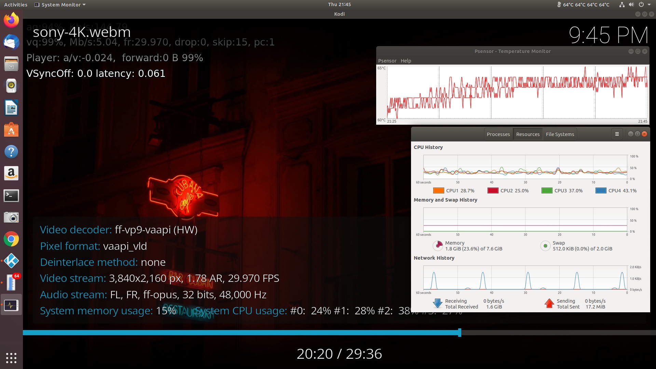Open Thunderbird mail from the dock
Image resolution: width=656 pixels, height=369 pixels.
click(11, 42)
